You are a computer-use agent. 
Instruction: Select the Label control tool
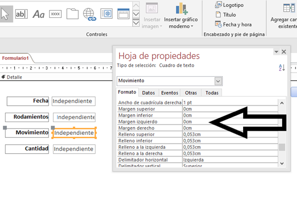(x=39, y=14)
